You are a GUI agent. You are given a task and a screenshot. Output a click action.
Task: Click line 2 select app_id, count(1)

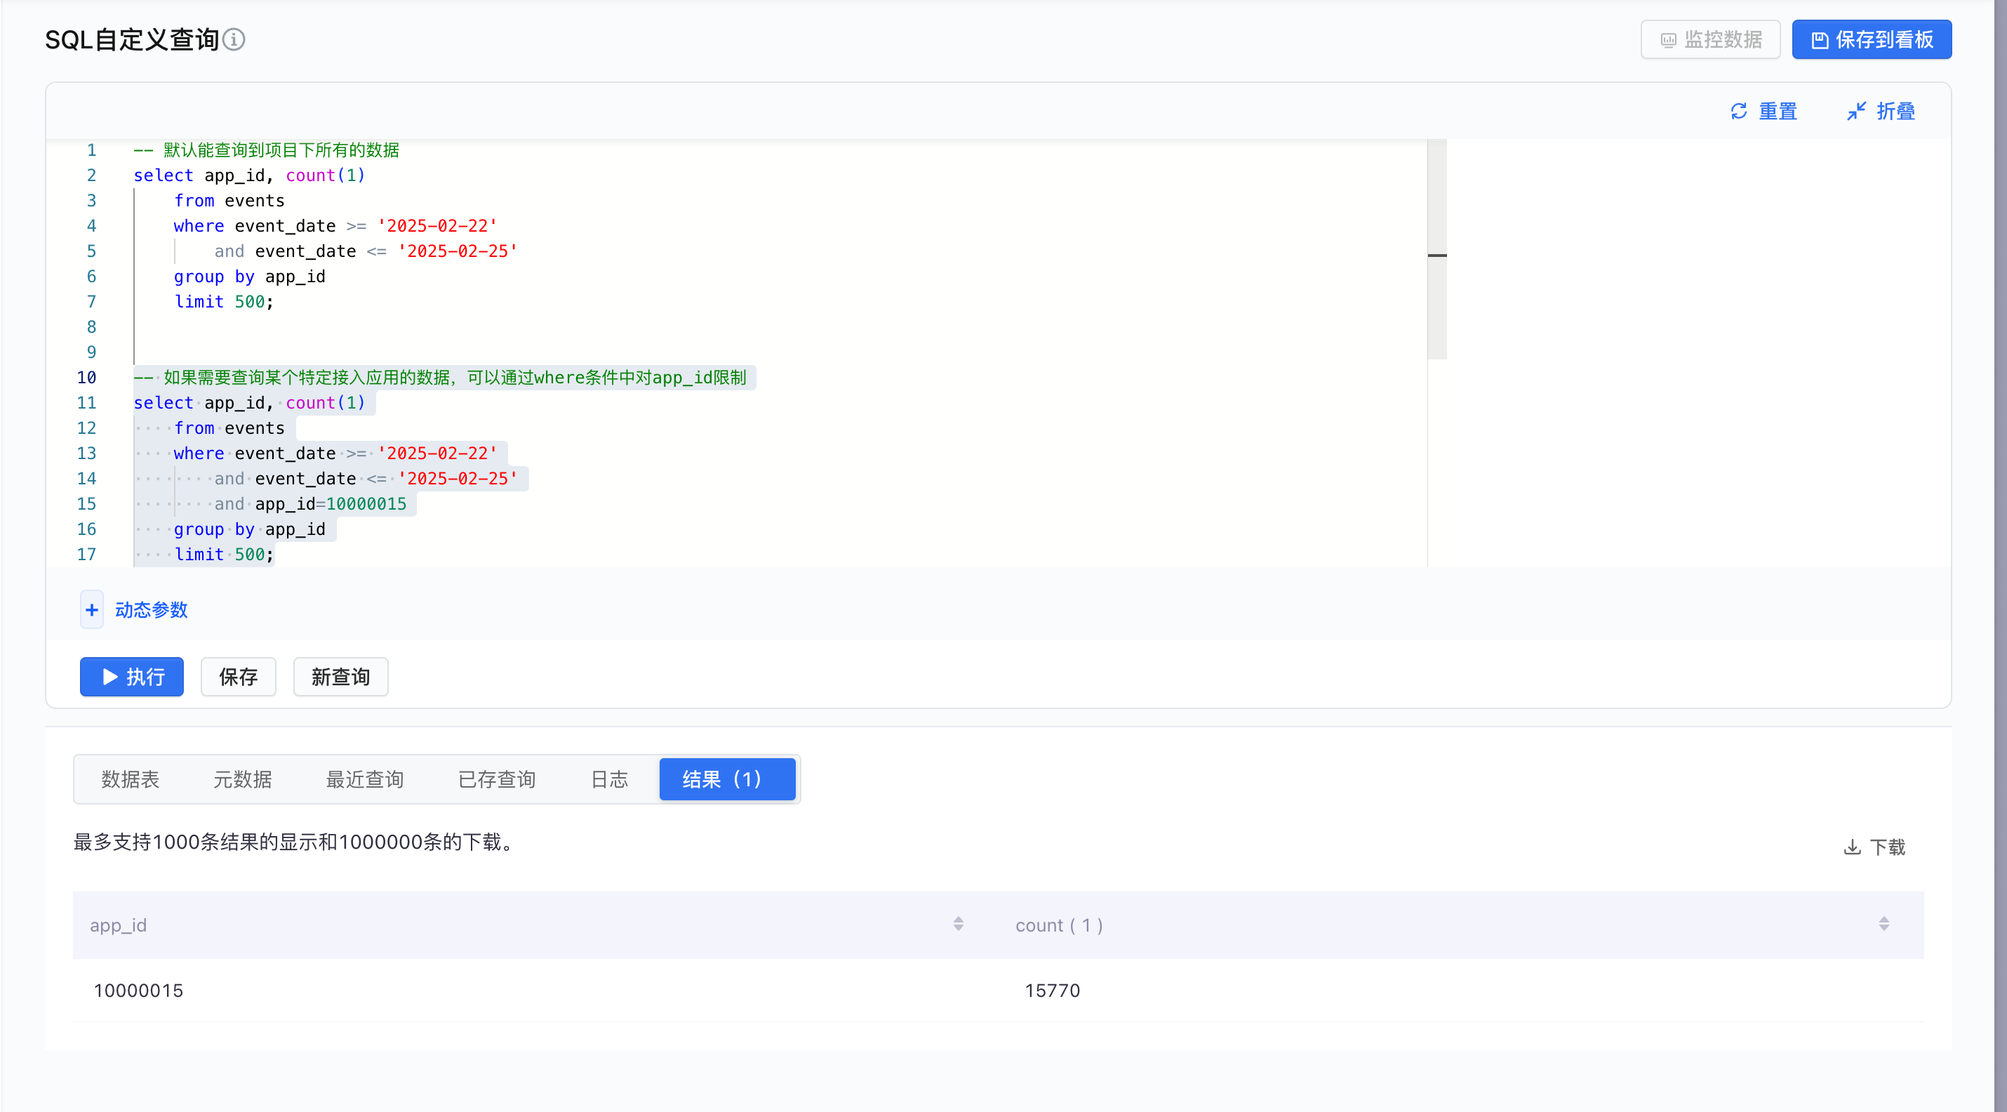click(249, 176)
